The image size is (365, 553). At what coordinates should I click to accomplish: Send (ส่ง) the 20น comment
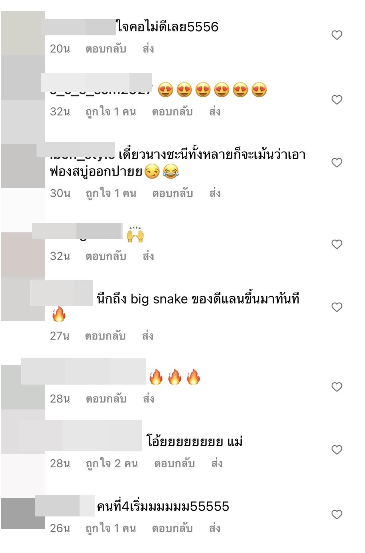148,49
